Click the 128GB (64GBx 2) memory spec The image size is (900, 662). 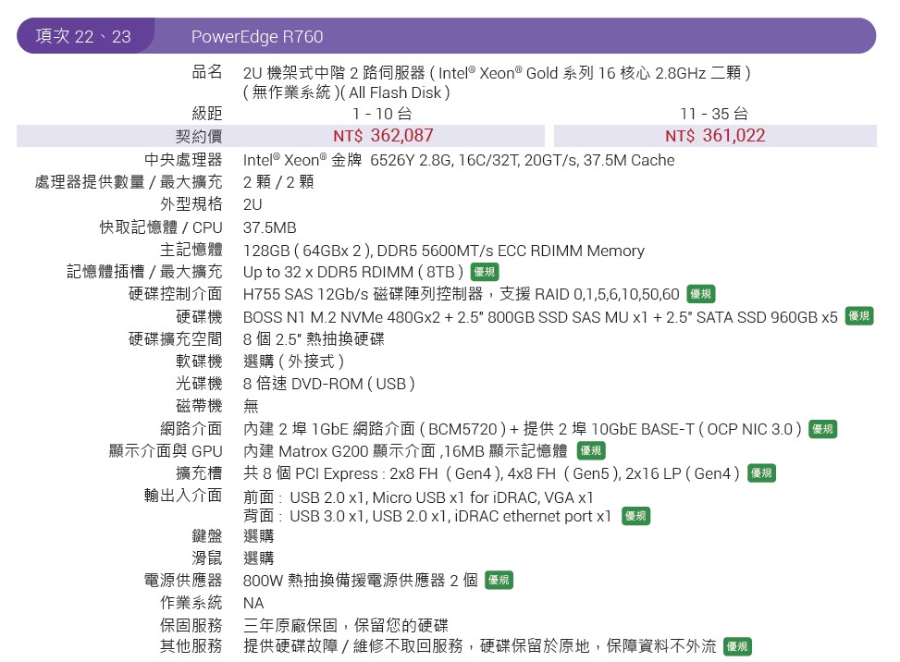pyautogui.click(x=444, y=251)
